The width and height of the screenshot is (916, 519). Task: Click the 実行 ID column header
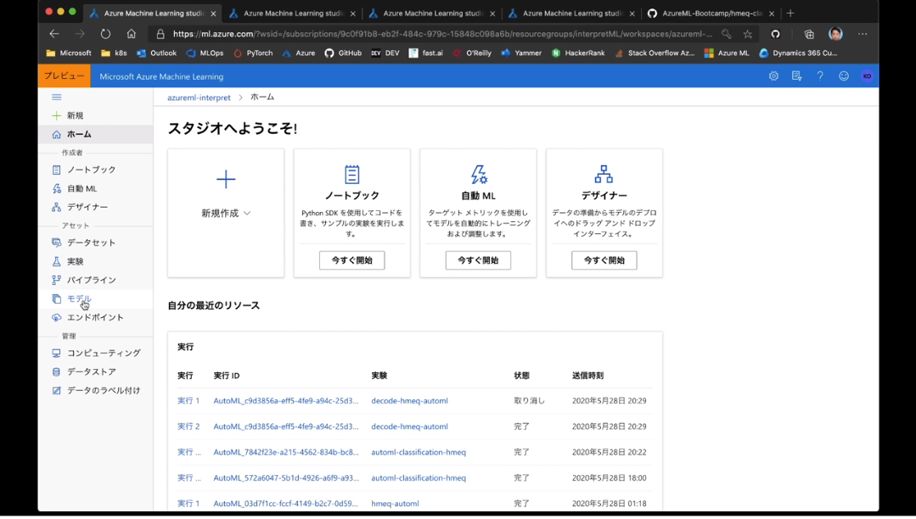(227, 376)
